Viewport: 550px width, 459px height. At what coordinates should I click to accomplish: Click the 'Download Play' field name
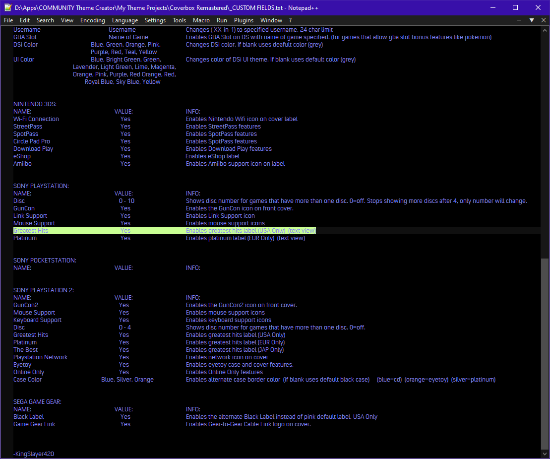(33, 149)
